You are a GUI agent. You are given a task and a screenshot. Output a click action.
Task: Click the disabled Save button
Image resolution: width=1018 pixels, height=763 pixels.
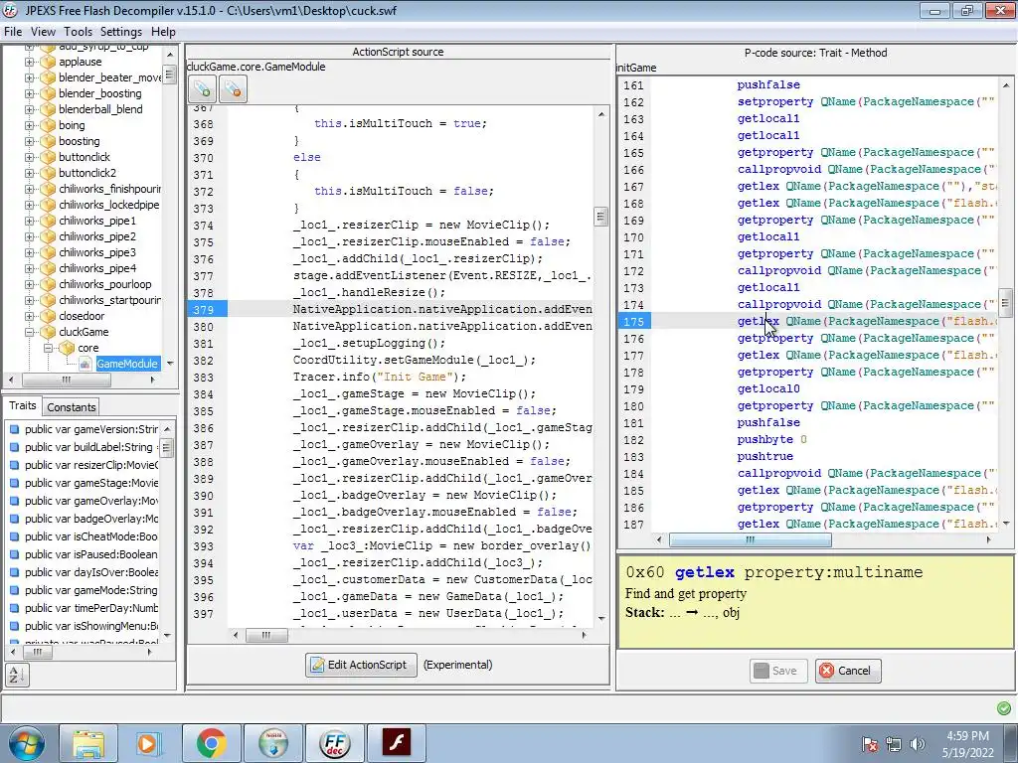(777, 671)
